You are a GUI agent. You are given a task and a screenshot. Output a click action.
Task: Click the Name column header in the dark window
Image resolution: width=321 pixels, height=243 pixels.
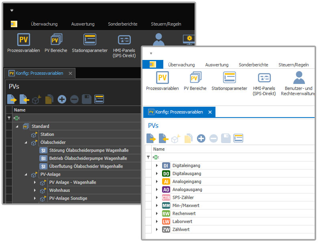point(77,110)
